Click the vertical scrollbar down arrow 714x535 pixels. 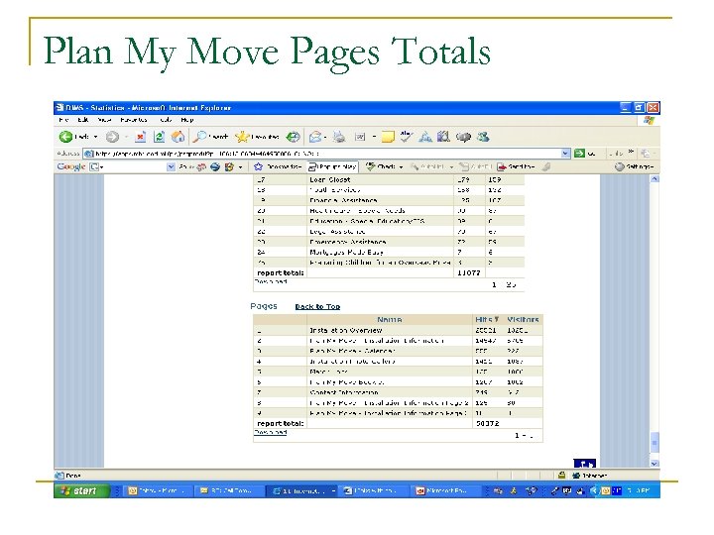click(x=654, y=464)
